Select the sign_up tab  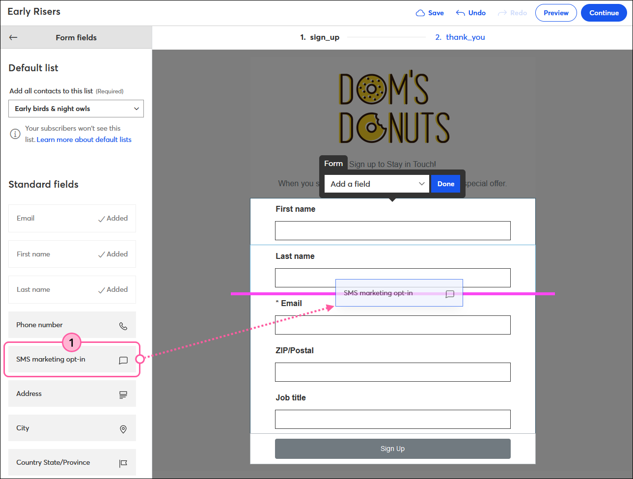[x=325, y=37]
